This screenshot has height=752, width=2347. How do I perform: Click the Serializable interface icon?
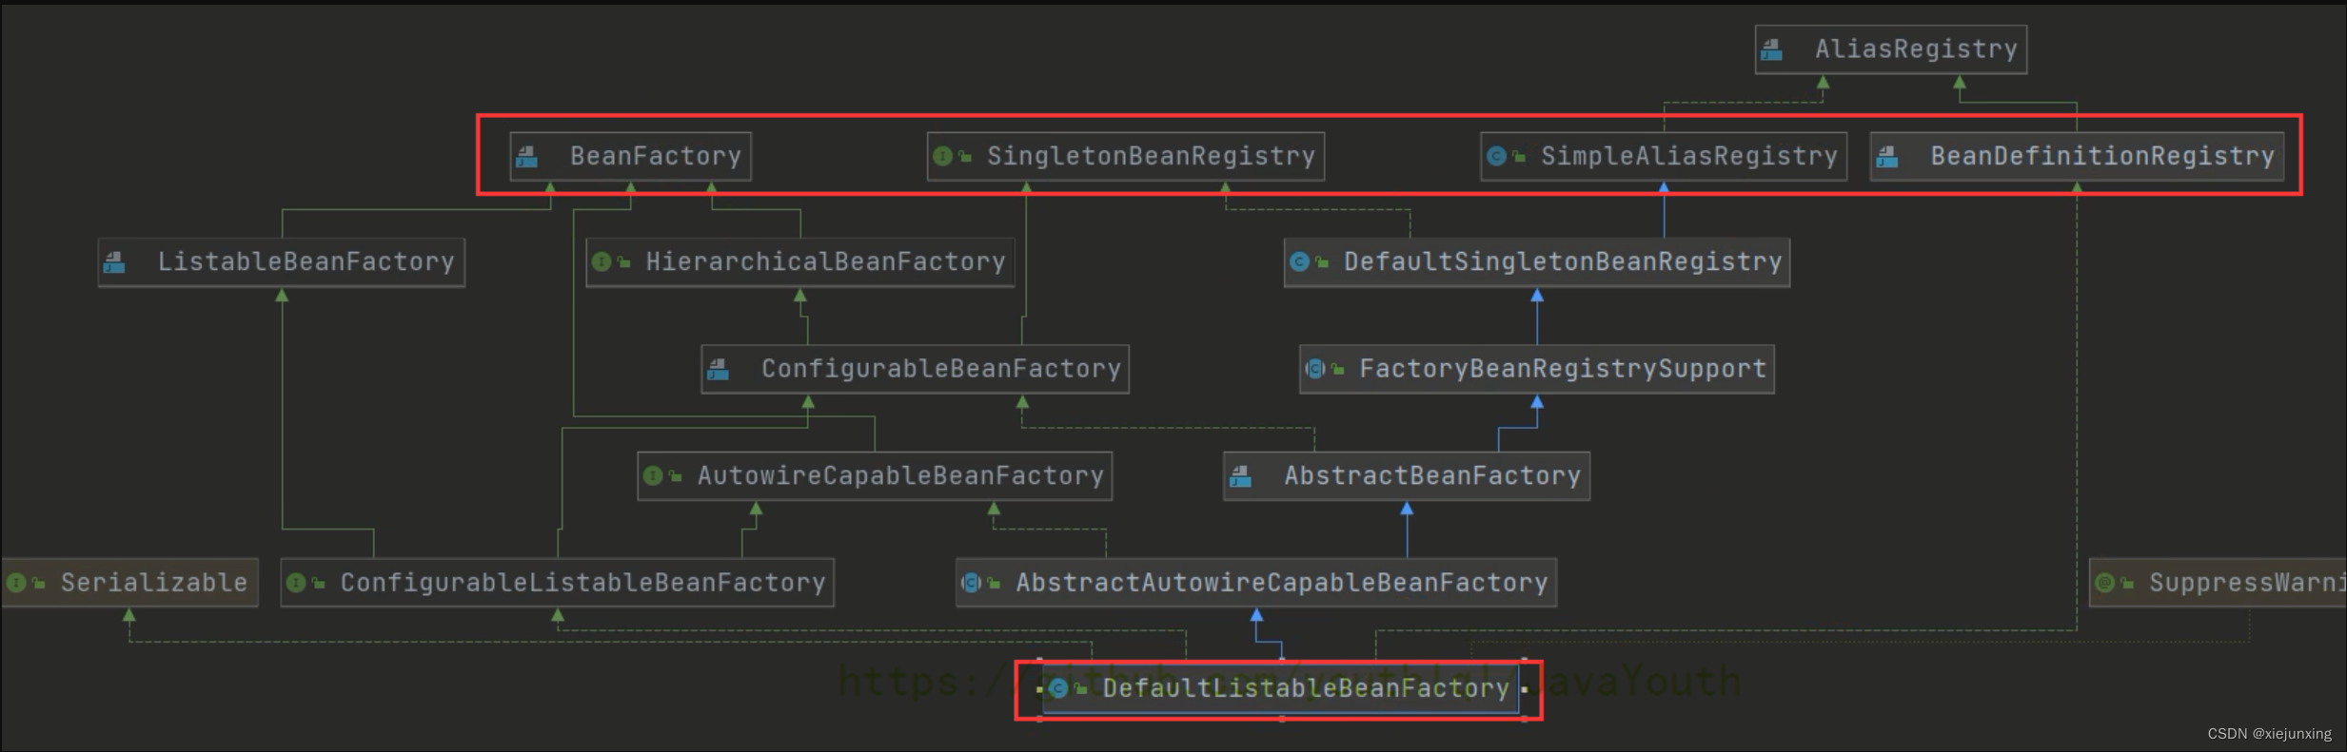16,582
